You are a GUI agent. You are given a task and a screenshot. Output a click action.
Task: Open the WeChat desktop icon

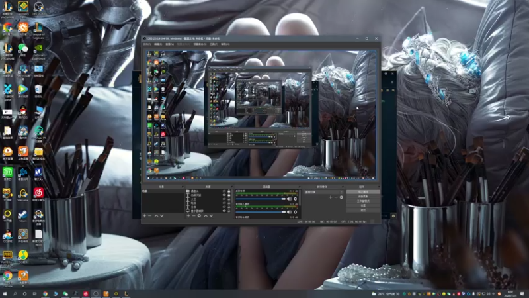(x=23, y=50)
